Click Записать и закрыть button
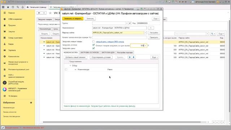231x130 pixels. [73, 19]
